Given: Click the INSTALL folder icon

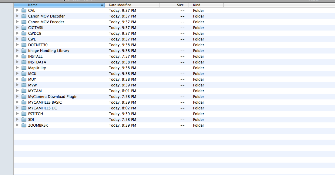Looking at the screenshot, I should pos(24,57).
